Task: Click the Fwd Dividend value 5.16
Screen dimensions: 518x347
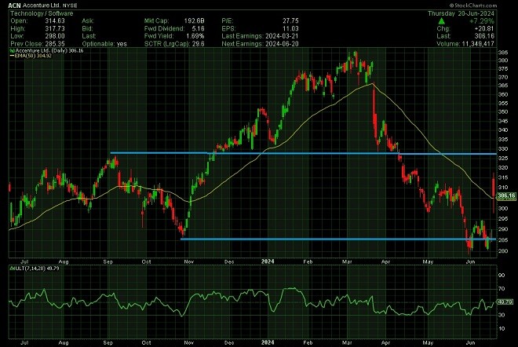Action: click(x=198, y=29)
